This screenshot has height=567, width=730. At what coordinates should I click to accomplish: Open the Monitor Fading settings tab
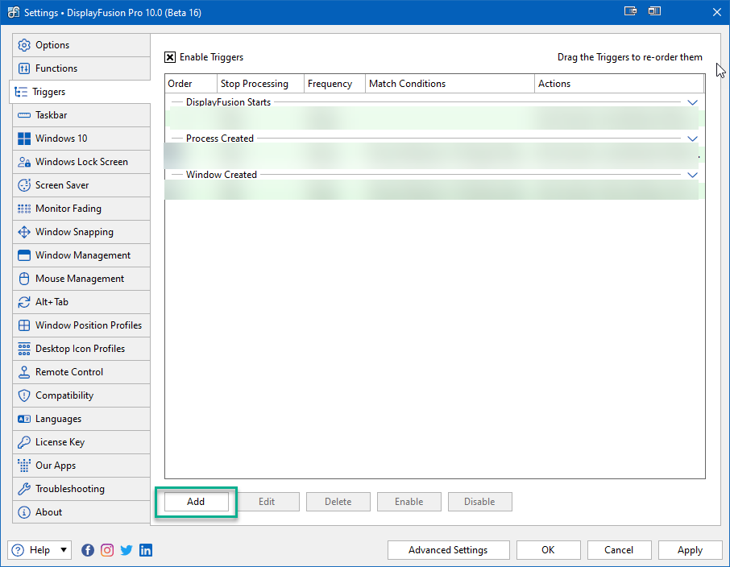pyautogui.click(x=81, y=208)
